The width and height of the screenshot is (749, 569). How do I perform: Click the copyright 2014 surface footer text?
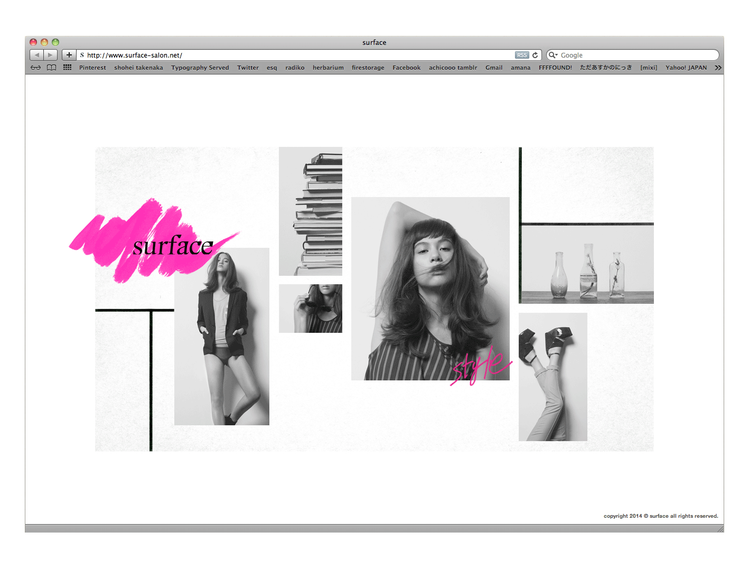[x=661, y=516]
